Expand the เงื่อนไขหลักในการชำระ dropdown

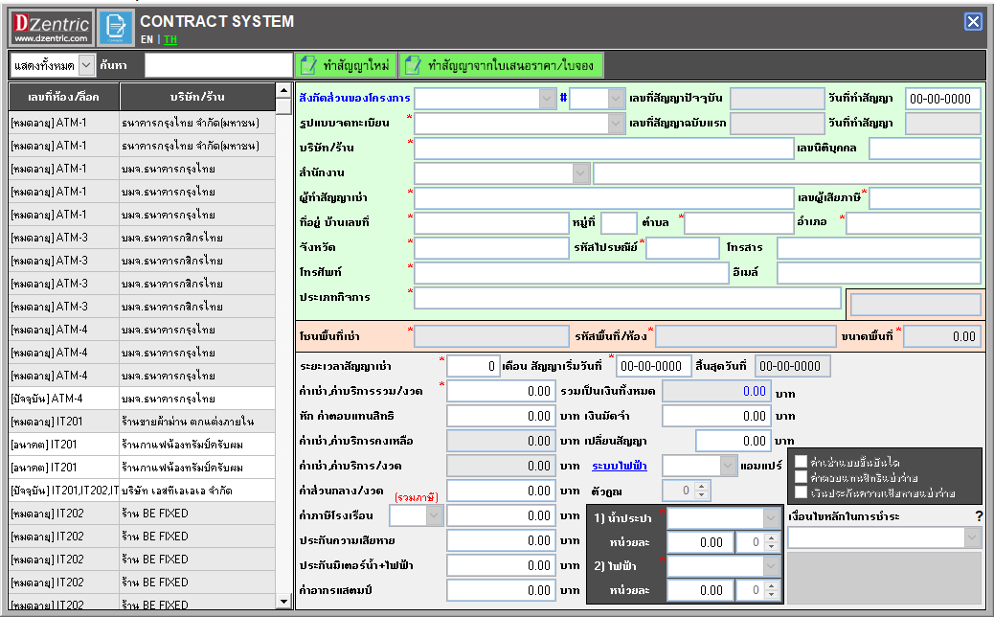[971, 538]
